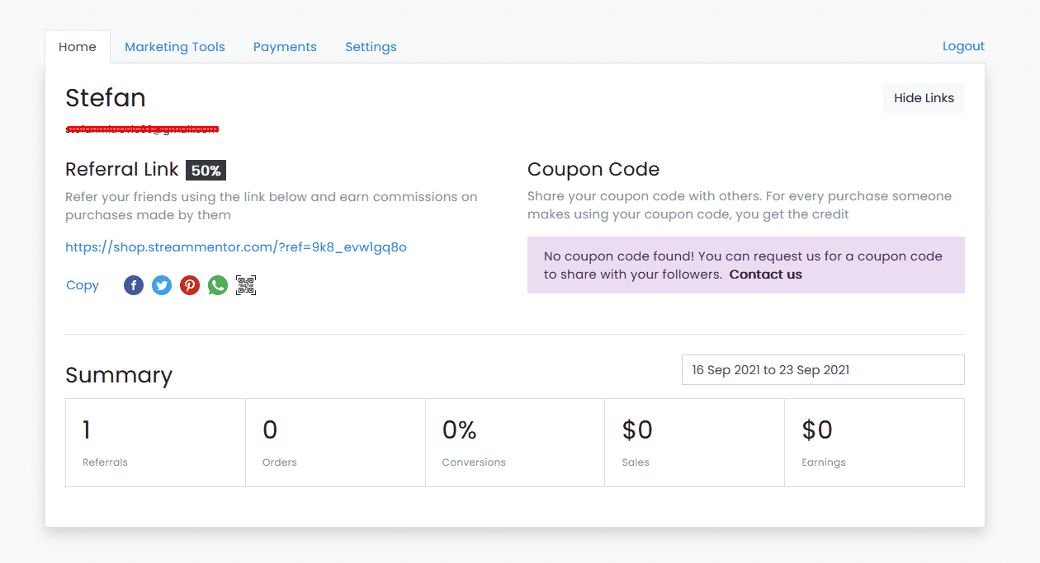Share referral link via WhatsApp

218,285
